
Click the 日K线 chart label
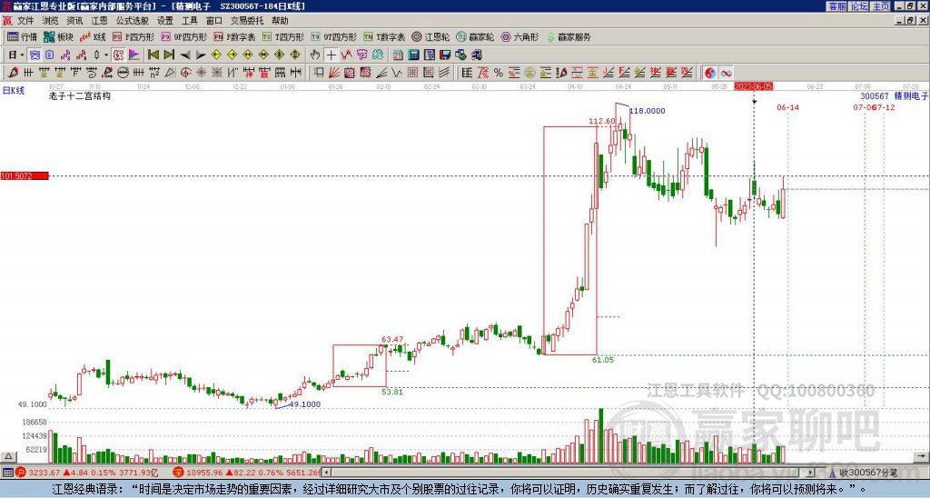tap(14, 91)
